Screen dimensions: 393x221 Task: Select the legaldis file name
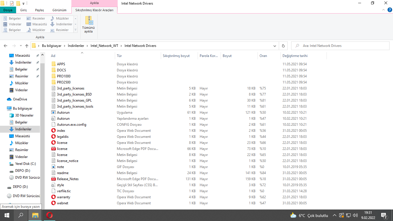pyautogui.click(x=63, y=137)
